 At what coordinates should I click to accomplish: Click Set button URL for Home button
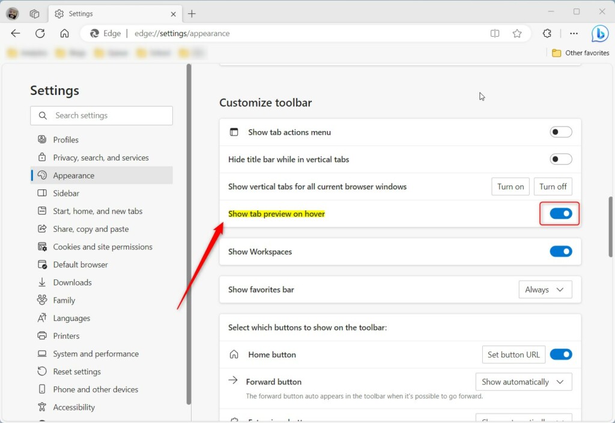(x=514, y=355)
